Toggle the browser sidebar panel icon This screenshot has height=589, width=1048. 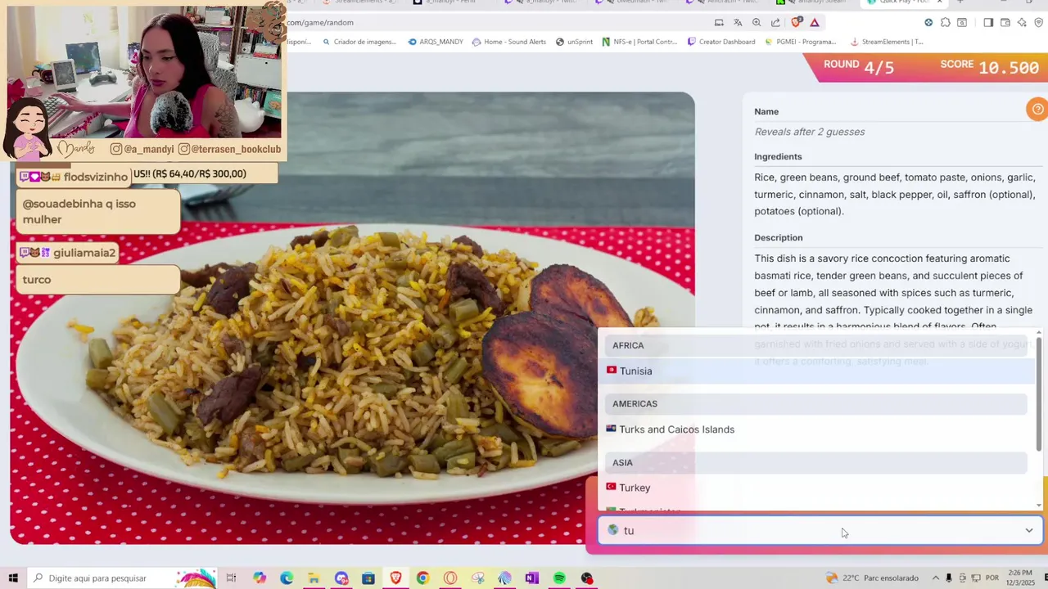click(x=988, y=23)
